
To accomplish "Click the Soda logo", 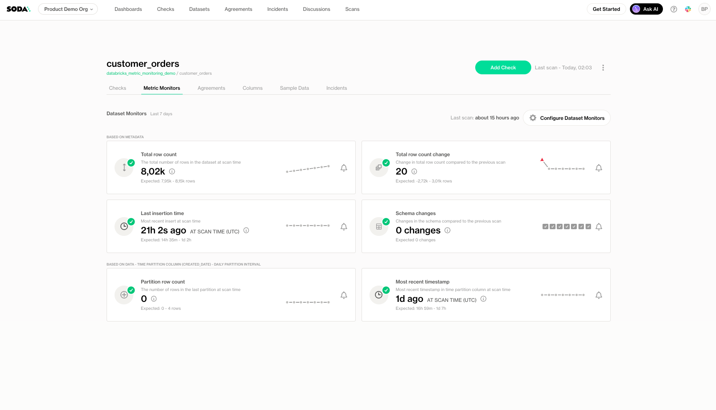I will 18,9.
